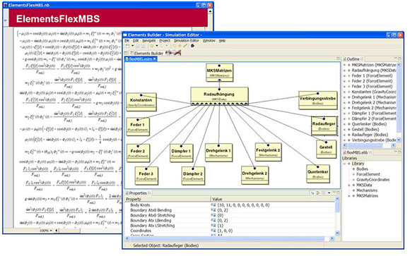Click the yellow back navigation arrow icon
The width and height of the screenshot is (410, 256).
[152, 46]
